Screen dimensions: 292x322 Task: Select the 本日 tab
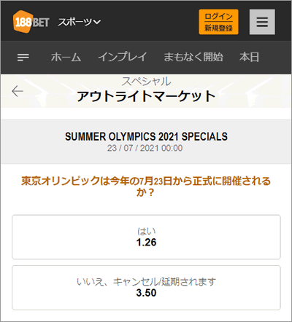tap(249, 58)
